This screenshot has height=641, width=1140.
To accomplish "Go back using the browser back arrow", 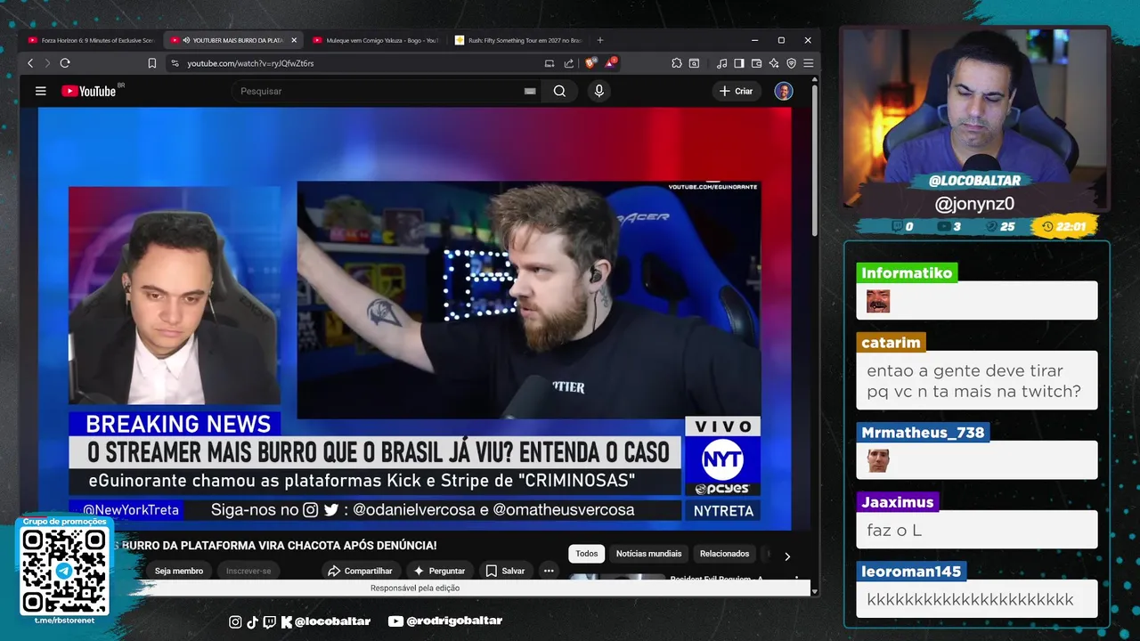I will (30, 63).
